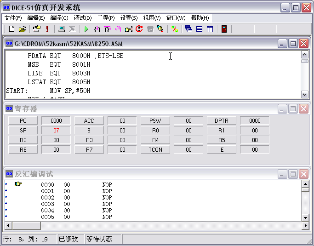This screenshot has height=246, width=314.
Task: Click the LSTAT EQU 8005H line
Action: [x=59, y=82]
